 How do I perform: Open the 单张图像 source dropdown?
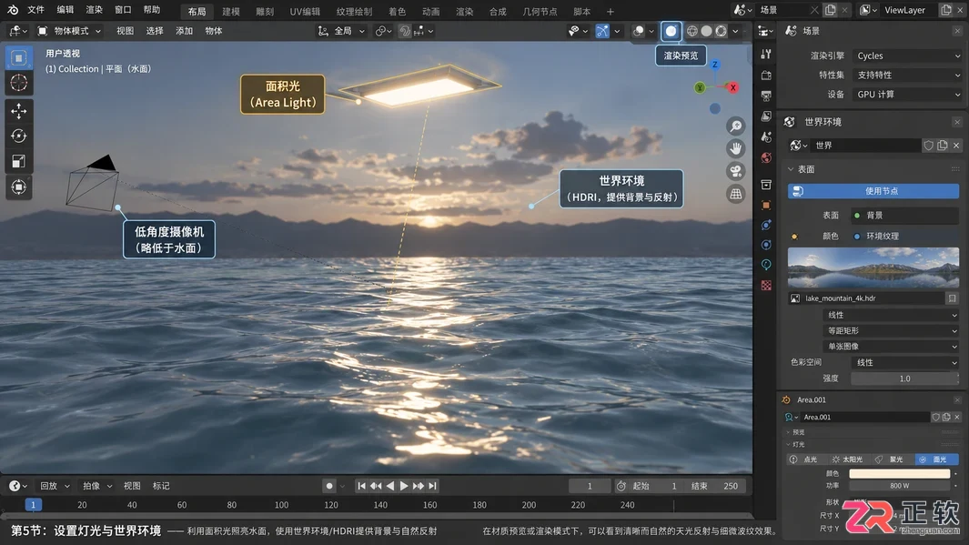[x=891, y=347]
